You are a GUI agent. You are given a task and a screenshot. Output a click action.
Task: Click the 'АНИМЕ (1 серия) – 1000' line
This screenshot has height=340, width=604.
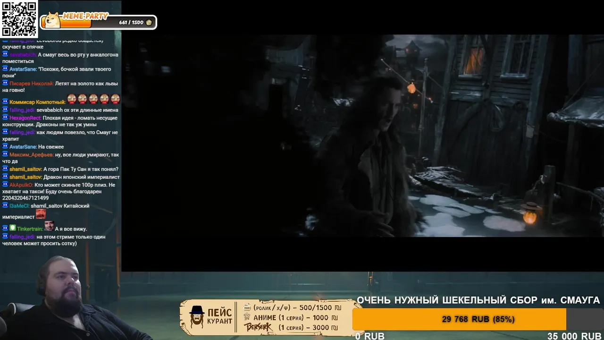click(x=296, y=318)
